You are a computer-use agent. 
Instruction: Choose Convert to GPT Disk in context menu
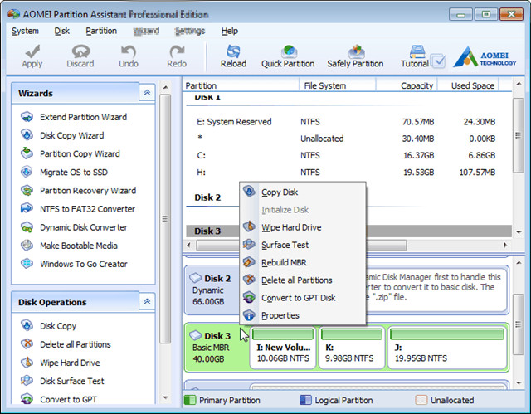(302, 298)
